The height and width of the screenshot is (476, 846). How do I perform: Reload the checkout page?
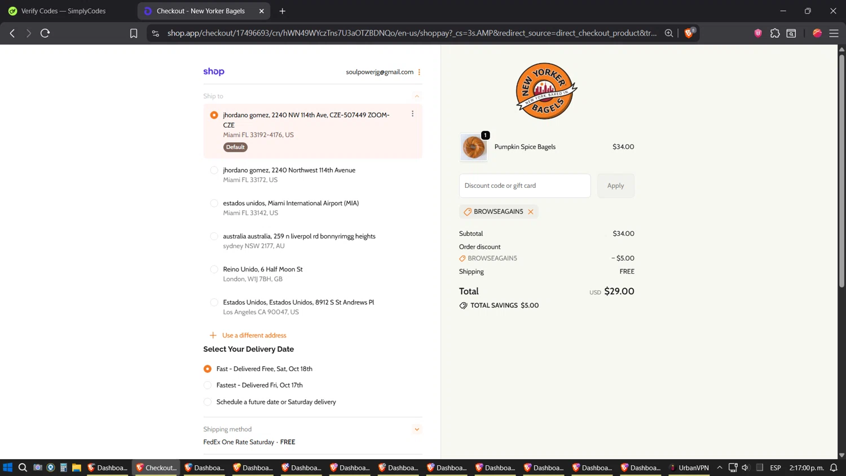click(45, 33)
